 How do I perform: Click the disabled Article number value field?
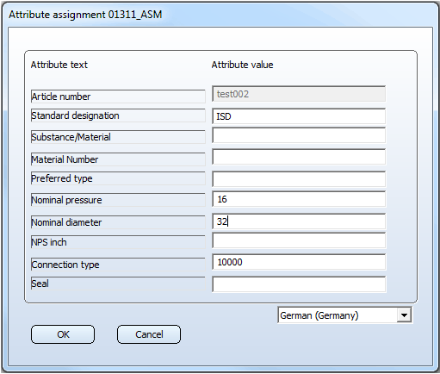click(x=299, y=94)
